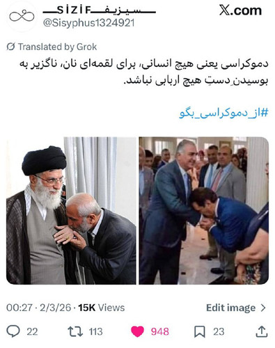Toggle the pink heart like icon

pos(137,331)
